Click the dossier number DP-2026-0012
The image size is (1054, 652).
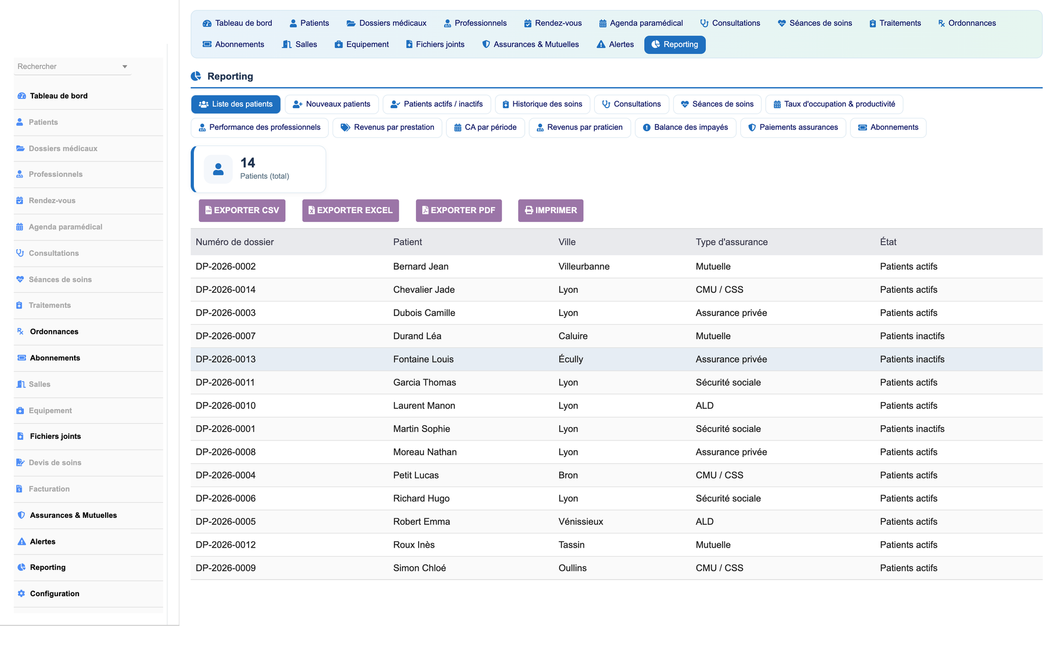point(225,545)
